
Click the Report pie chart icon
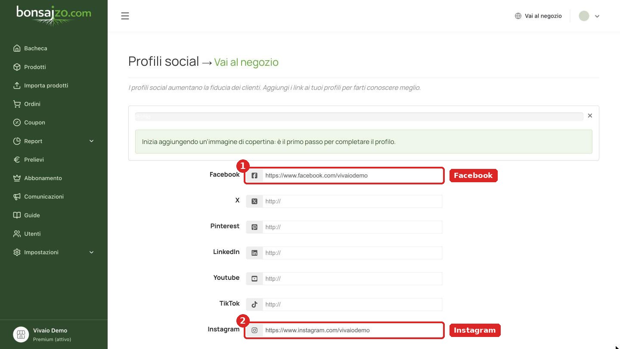17,141
